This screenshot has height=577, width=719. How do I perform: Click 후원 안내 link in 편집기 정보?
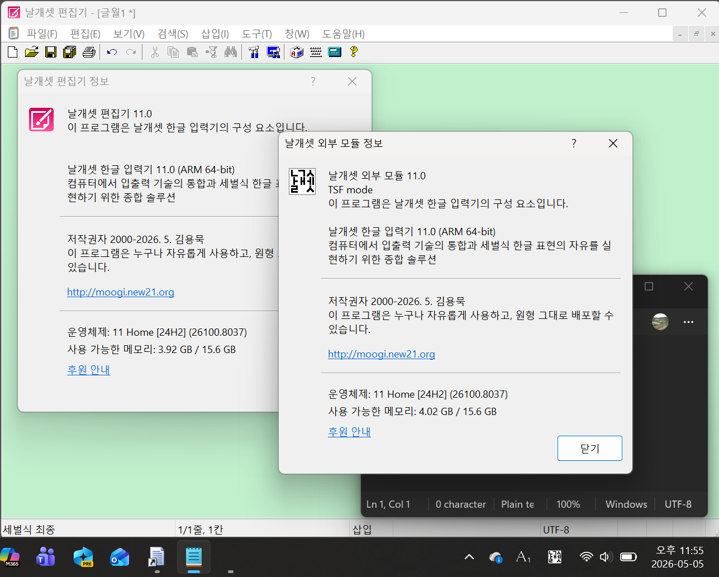pyautogui.click(x=89, y=370)
